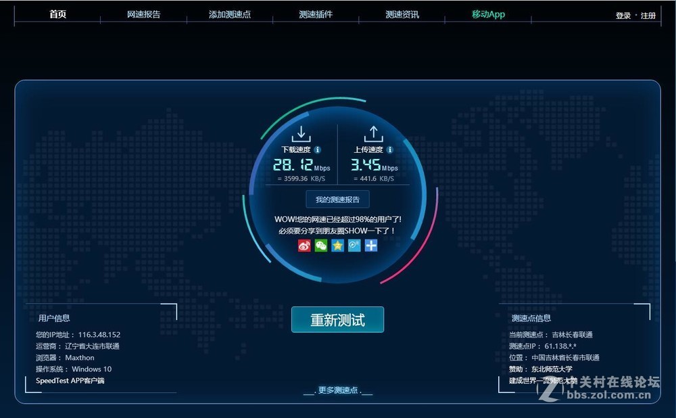The image size is (676, 418).
Task: Click the blue plus more-sharing icon
Action: (370, 246)
